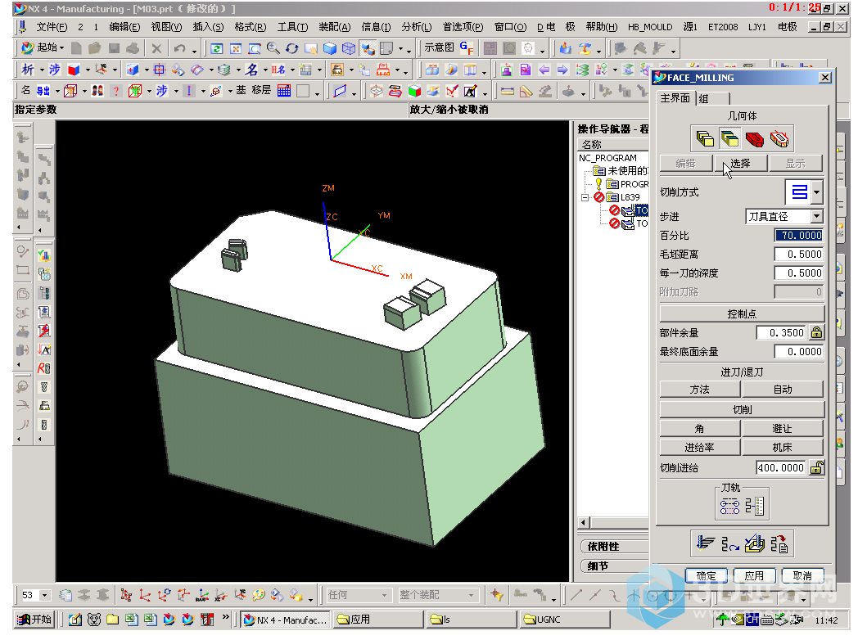Open dropdown arrow next to undo icon
The height and width of the screenshot is (640, 858).
click(194, 50)
